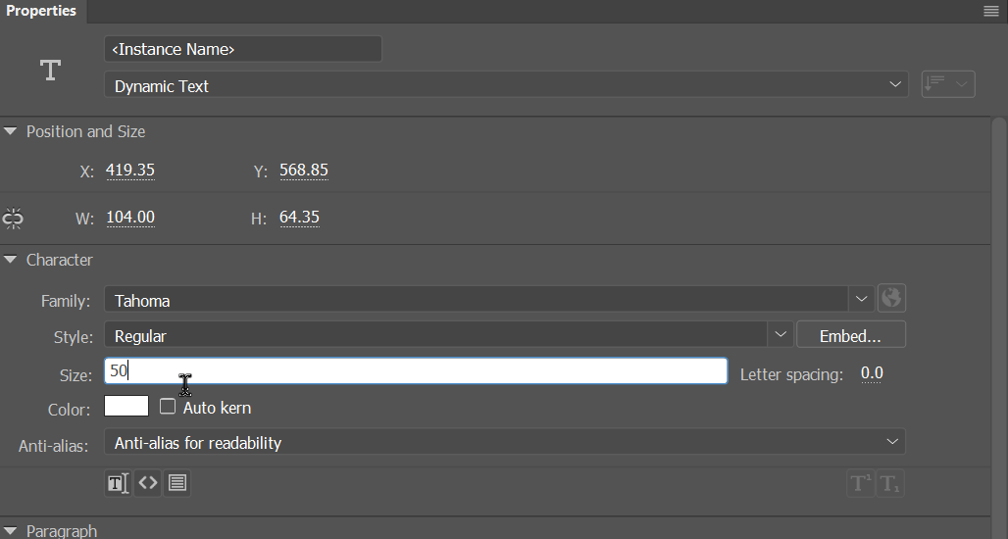Click the Embed... button

point(850,335)
